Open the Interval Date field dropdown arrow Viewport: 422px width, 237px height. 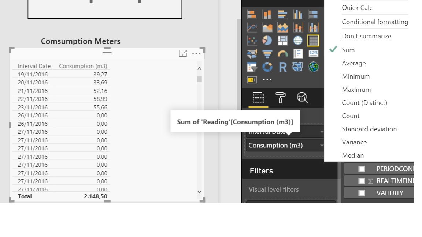click(321, 132)
